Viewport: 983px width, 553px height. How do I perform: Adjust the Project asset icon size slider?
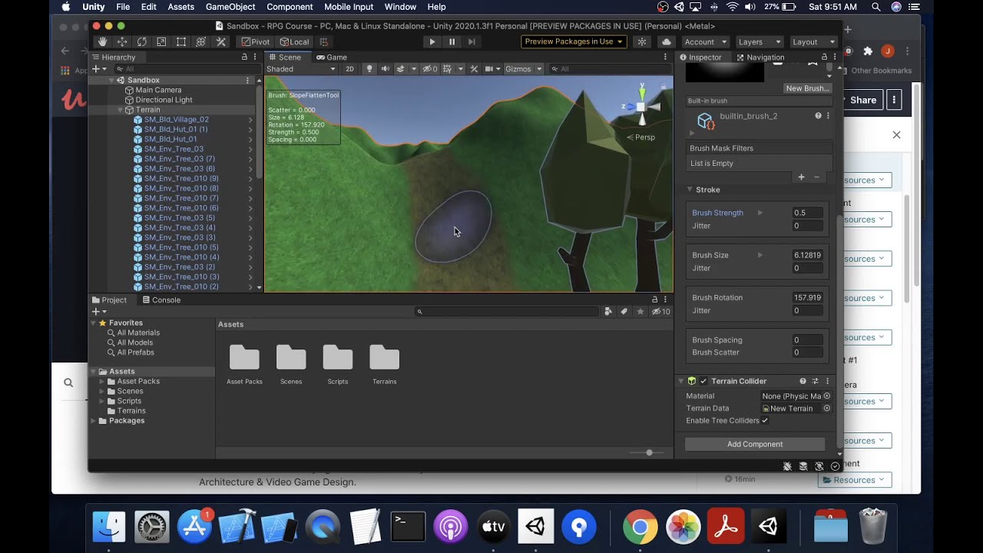pyautogui.click(x=649, y=453)
